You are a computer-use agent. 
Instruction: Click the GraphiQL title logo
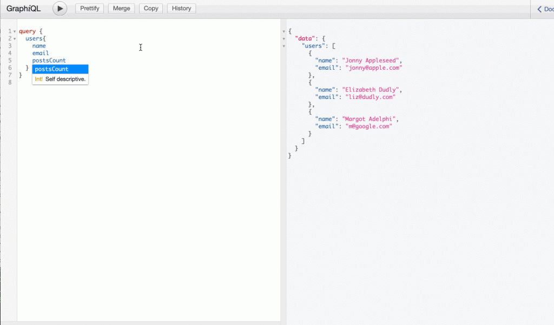(24, 9)
